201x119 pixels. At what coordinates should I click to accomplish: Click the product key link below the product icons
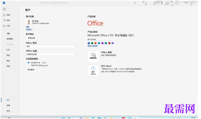click(92, 46)
